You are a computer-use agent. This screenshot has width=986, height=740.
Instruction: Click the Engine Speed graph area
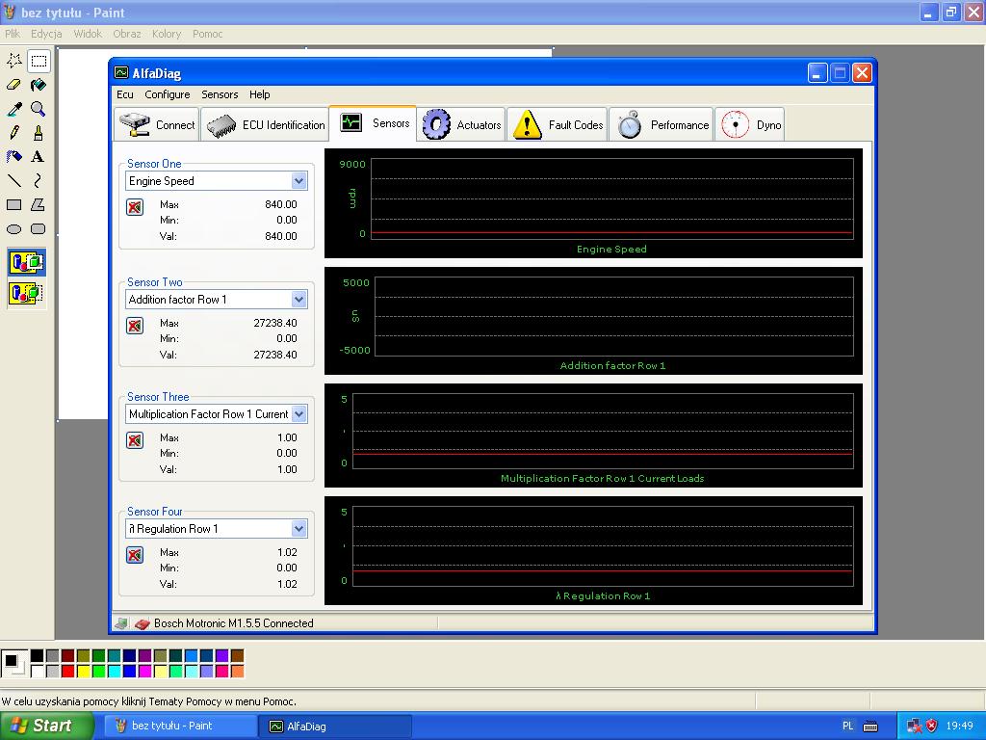(x=611, y=198)
